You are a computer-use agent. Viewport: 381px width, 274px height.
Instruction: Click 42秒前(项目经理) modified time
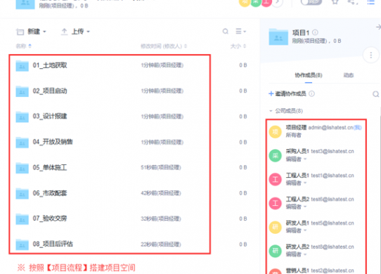click(x=161, y=193)
